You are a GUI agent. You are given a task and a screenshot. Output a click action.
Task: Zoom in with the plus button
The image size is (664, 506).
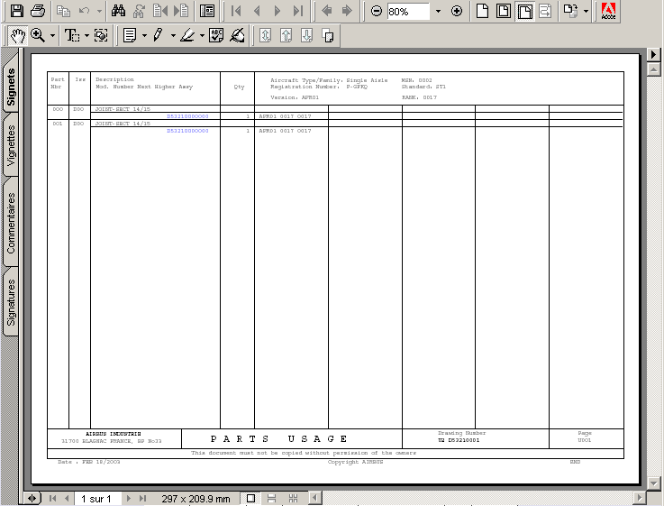[x=457, y=11]
